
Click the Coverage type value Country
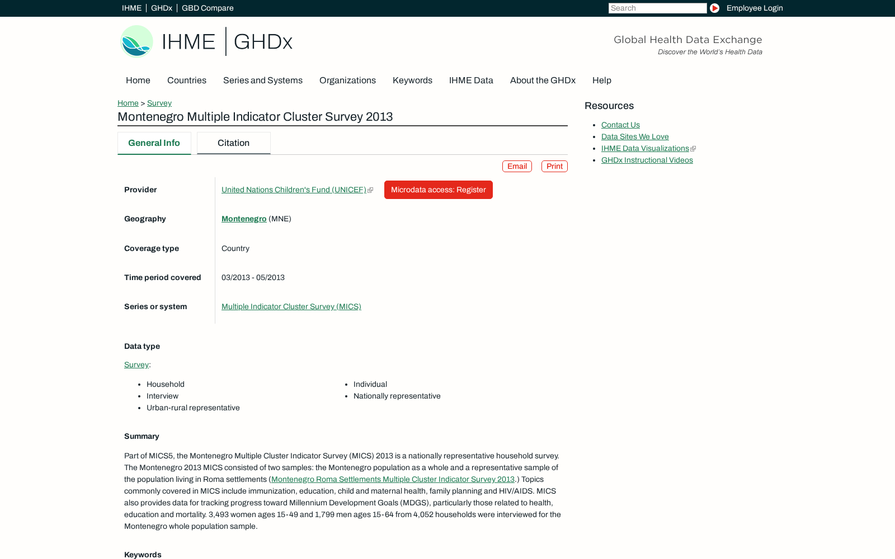click(x=235, y=248)
